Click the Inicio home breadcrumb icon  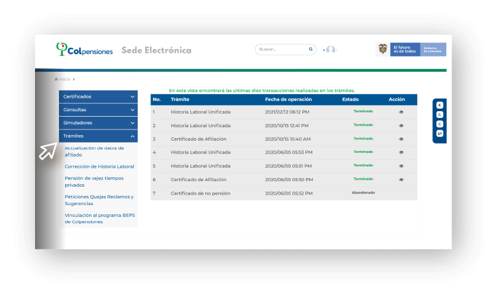click(x=57, y=79)
